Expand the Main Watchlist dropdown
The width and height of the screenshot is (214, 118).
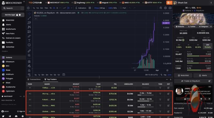click(8, 100)
